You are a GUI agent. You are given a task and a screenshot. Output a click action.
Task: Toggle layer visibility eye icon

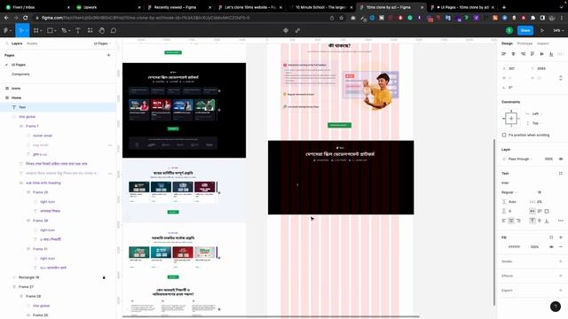point(561,159)
